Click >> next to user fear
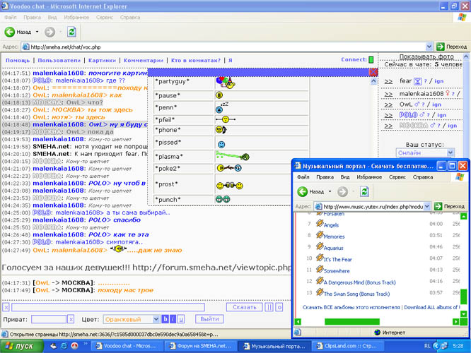This screenshot has width=471, height=353. click(388, 81)
